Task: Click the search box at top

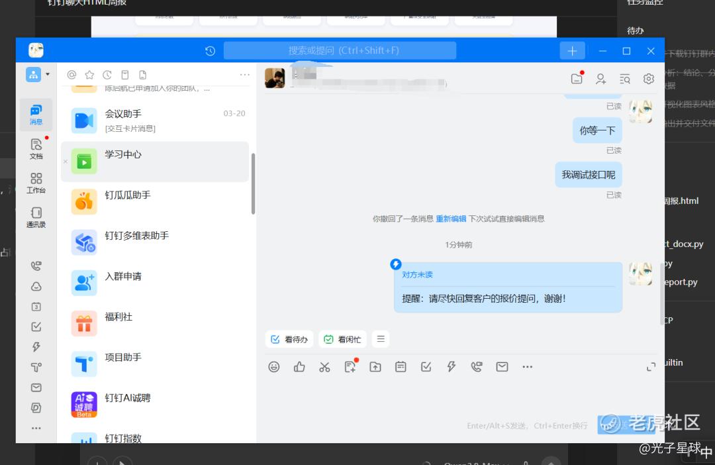Action: coord(340,50)
